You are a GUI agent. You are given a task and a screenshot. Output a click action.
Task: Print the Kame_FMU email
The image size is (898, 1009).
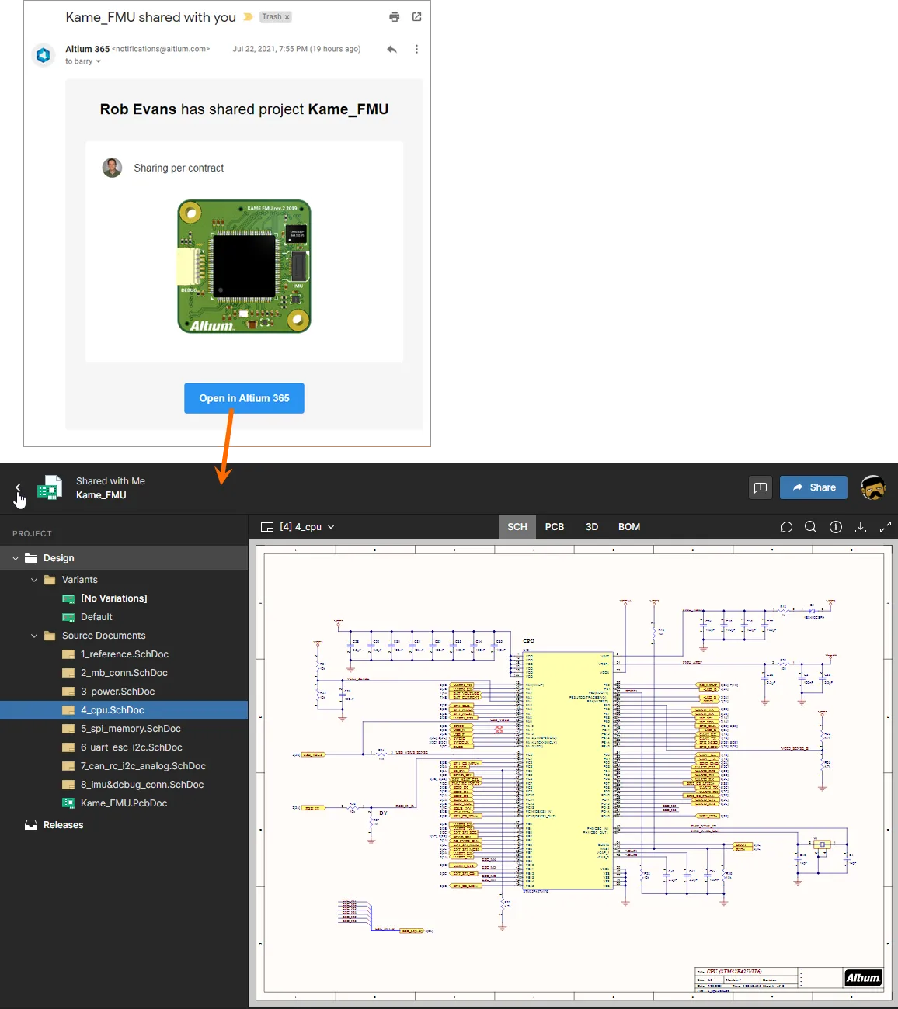tap(395, 16)
